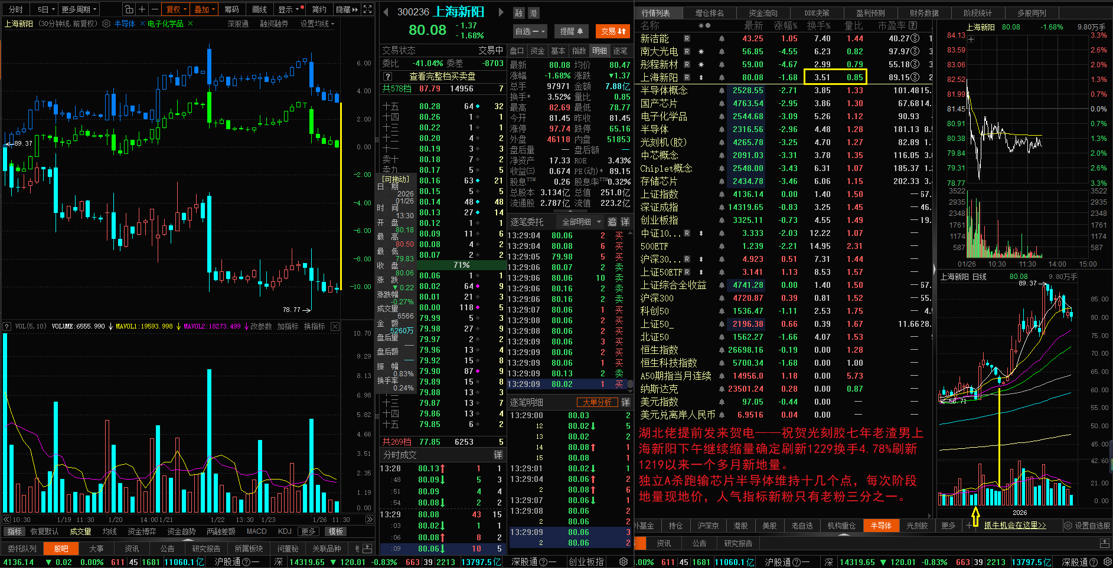Open the 增仓排名 tab
The width and height of the screenshot is (1113, 568).
709,13
